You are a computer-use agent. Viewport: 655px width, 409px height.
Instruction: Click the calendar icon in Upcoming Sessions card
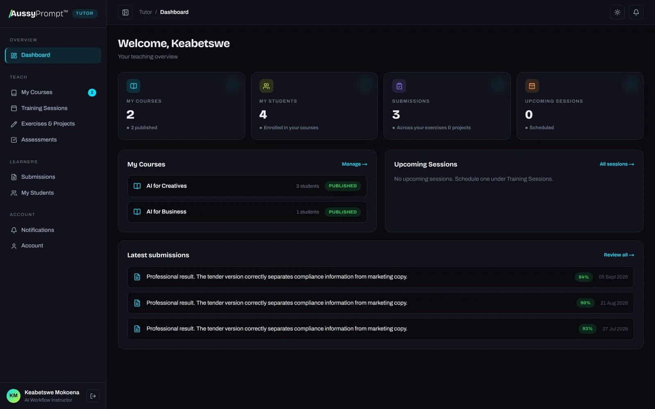coord(532,86)
